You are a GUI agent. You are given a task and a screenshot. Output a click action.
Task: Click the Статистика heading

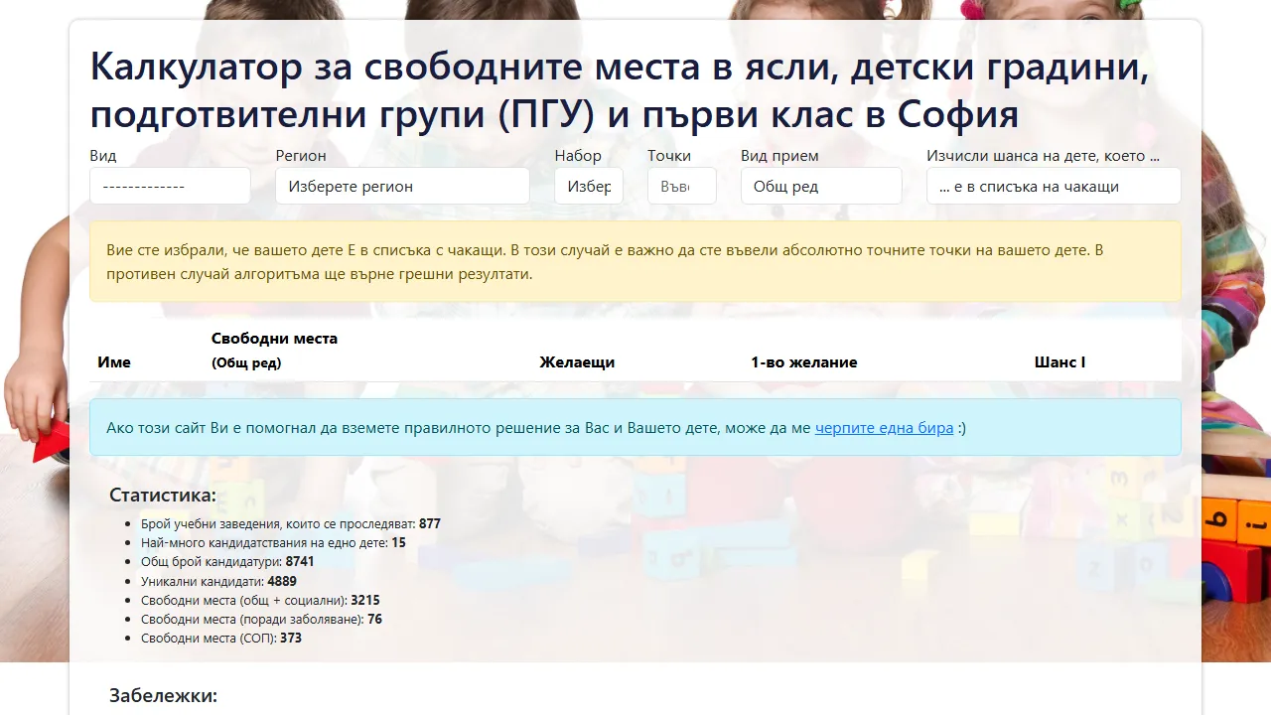[162, 494]
